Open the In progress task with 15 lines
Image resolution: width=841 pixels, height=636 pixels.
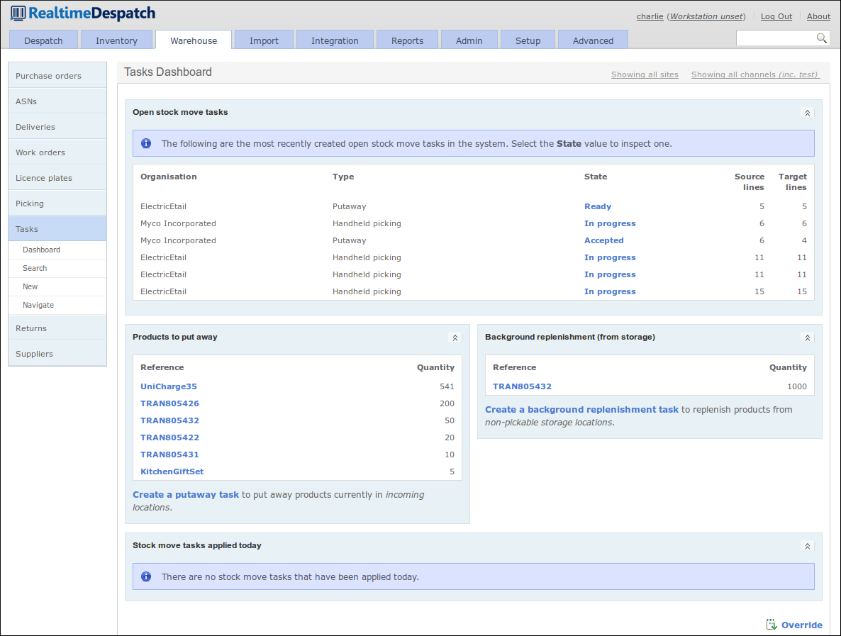pos(610,291)
